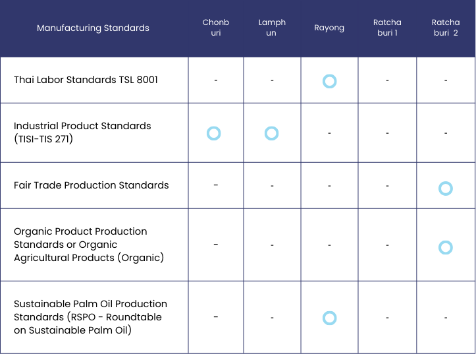Select the Chonburi column header
476x354 pixels.
(x=215, y=28)
